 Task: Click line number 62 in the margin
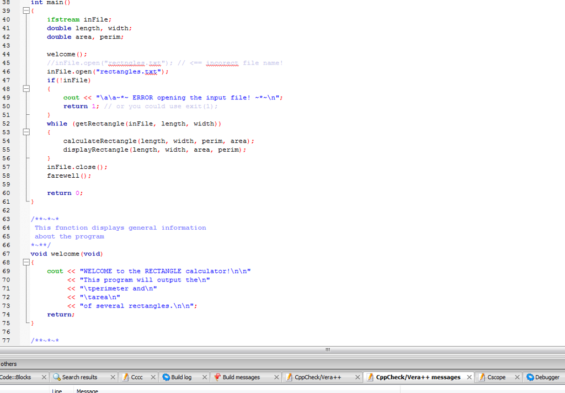click(x=6, y=210)
